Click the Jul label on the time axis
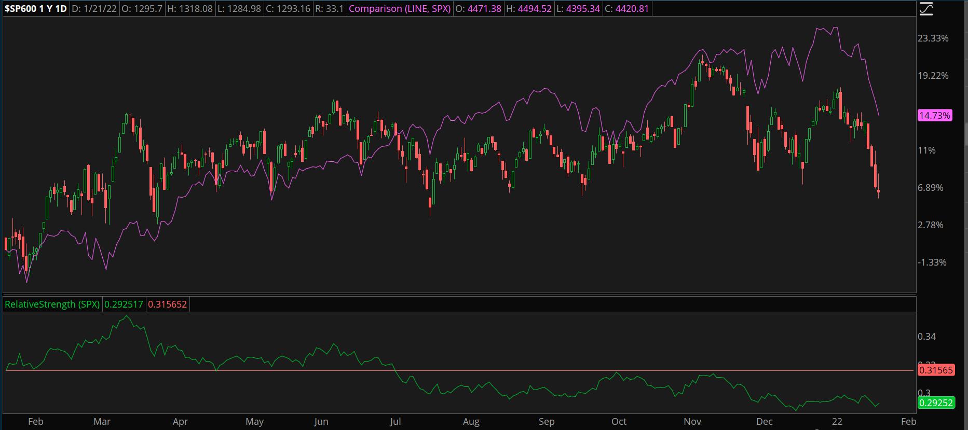Screen dimensions: 968x430 tap(396, 422)
